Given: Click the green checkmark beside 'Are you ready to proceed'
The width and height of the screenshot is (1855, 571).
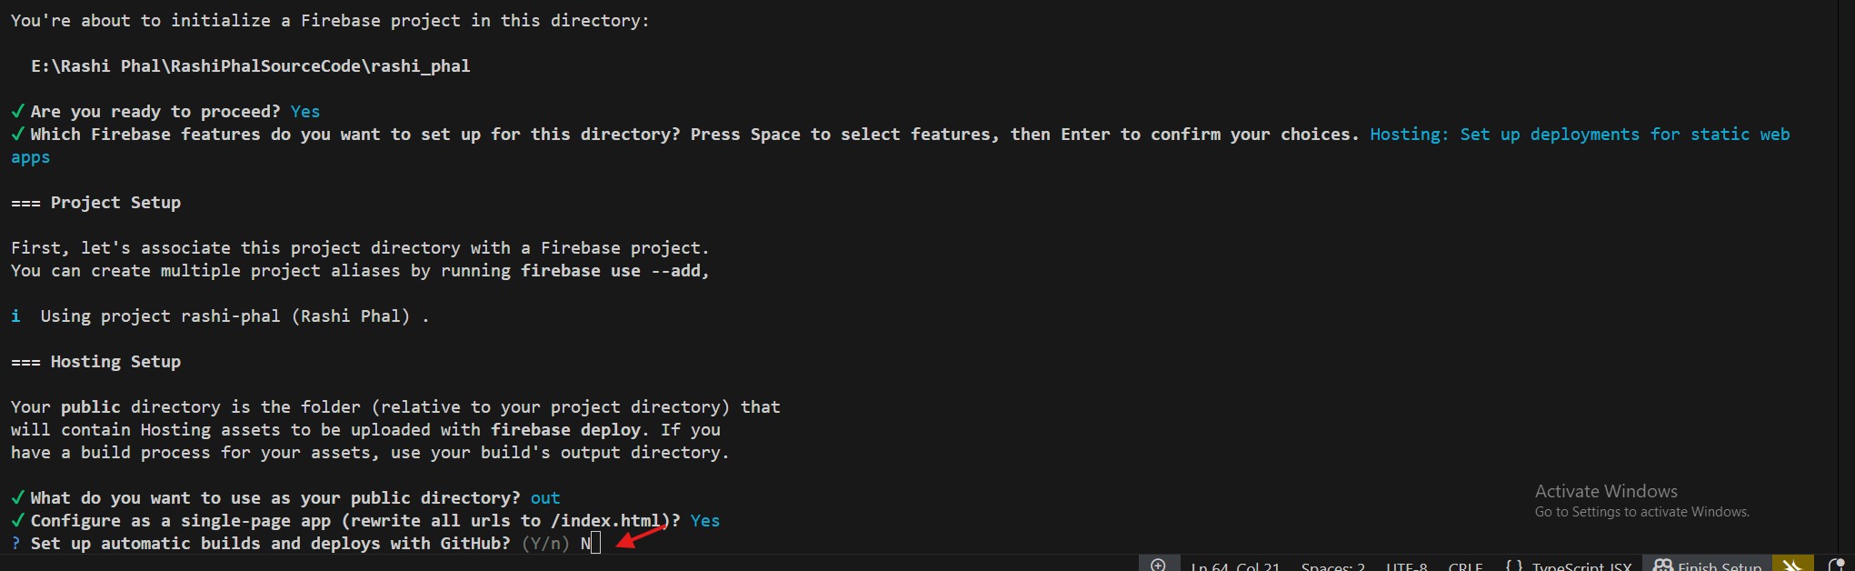Looking at the screenshot, I should [x=17, y=112].
